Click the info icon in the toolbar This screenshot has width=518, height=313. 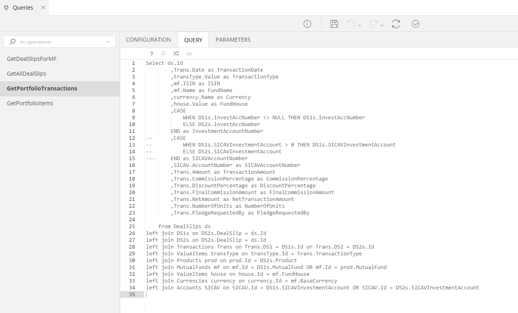click(307, 24)
